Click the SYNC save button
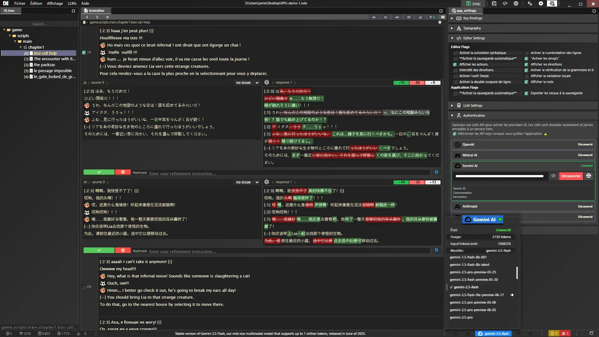The height and width of the screenshot is (337, 599). tap(473, 4)
